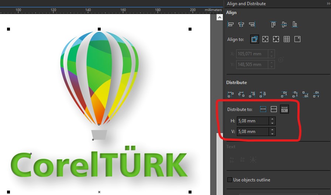Click the Y coordinate field
This screenshot has width=331, height=195.
[252, 65]
